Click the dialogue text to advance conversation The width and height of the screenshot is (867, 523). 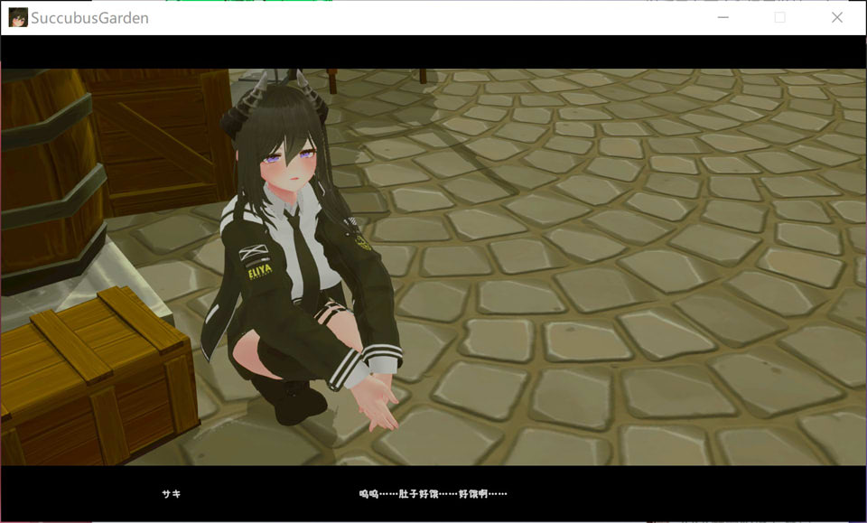tap(432, 494)
